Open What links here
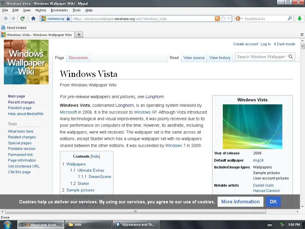305x229 pixels. click(x=21, y=131)
